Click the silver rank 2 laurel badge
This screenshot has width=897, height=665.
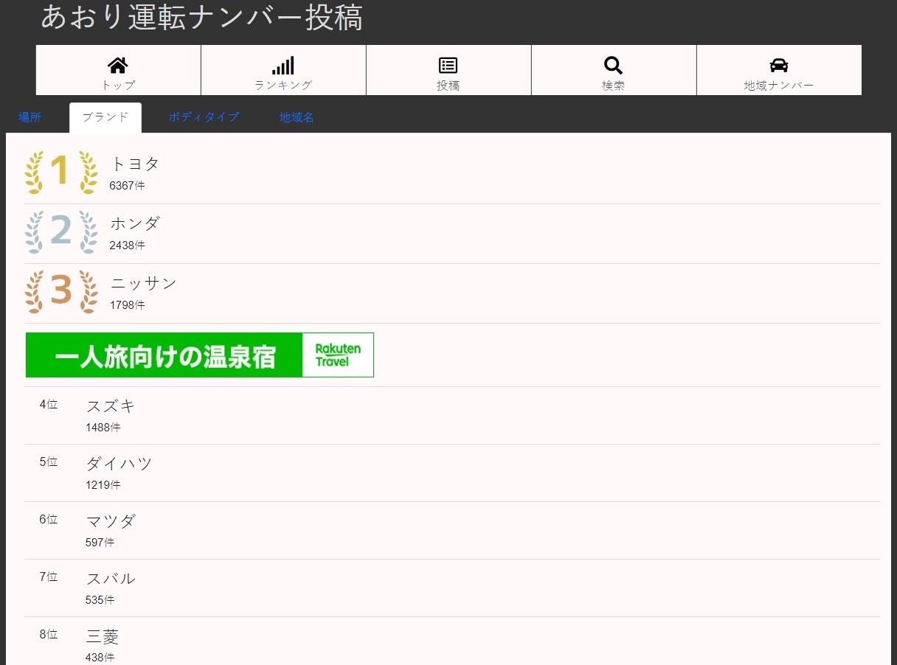[x=61, y=232]
